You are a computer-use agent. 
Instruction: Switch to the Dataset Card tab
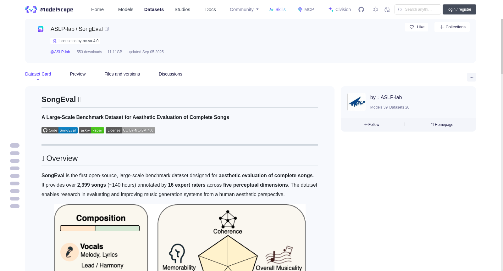[x=38, y=74]
